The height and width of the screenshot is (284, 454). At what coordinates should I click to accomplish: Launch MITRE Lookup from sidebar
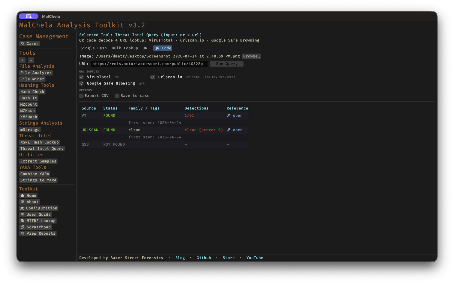(x=38, y=221)
